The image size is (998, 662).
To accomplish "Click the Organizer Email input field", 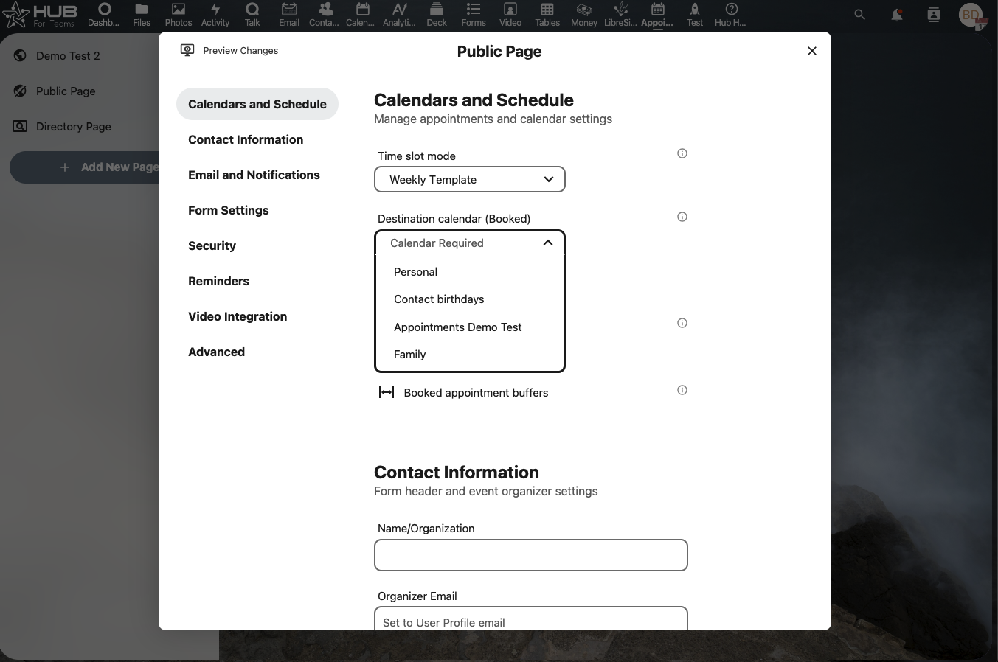I will click(x=531, y=619).
